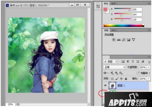Screen dimensions: 152x107
Task: Click the R red channel slider
Action: [x=122, y=9]
